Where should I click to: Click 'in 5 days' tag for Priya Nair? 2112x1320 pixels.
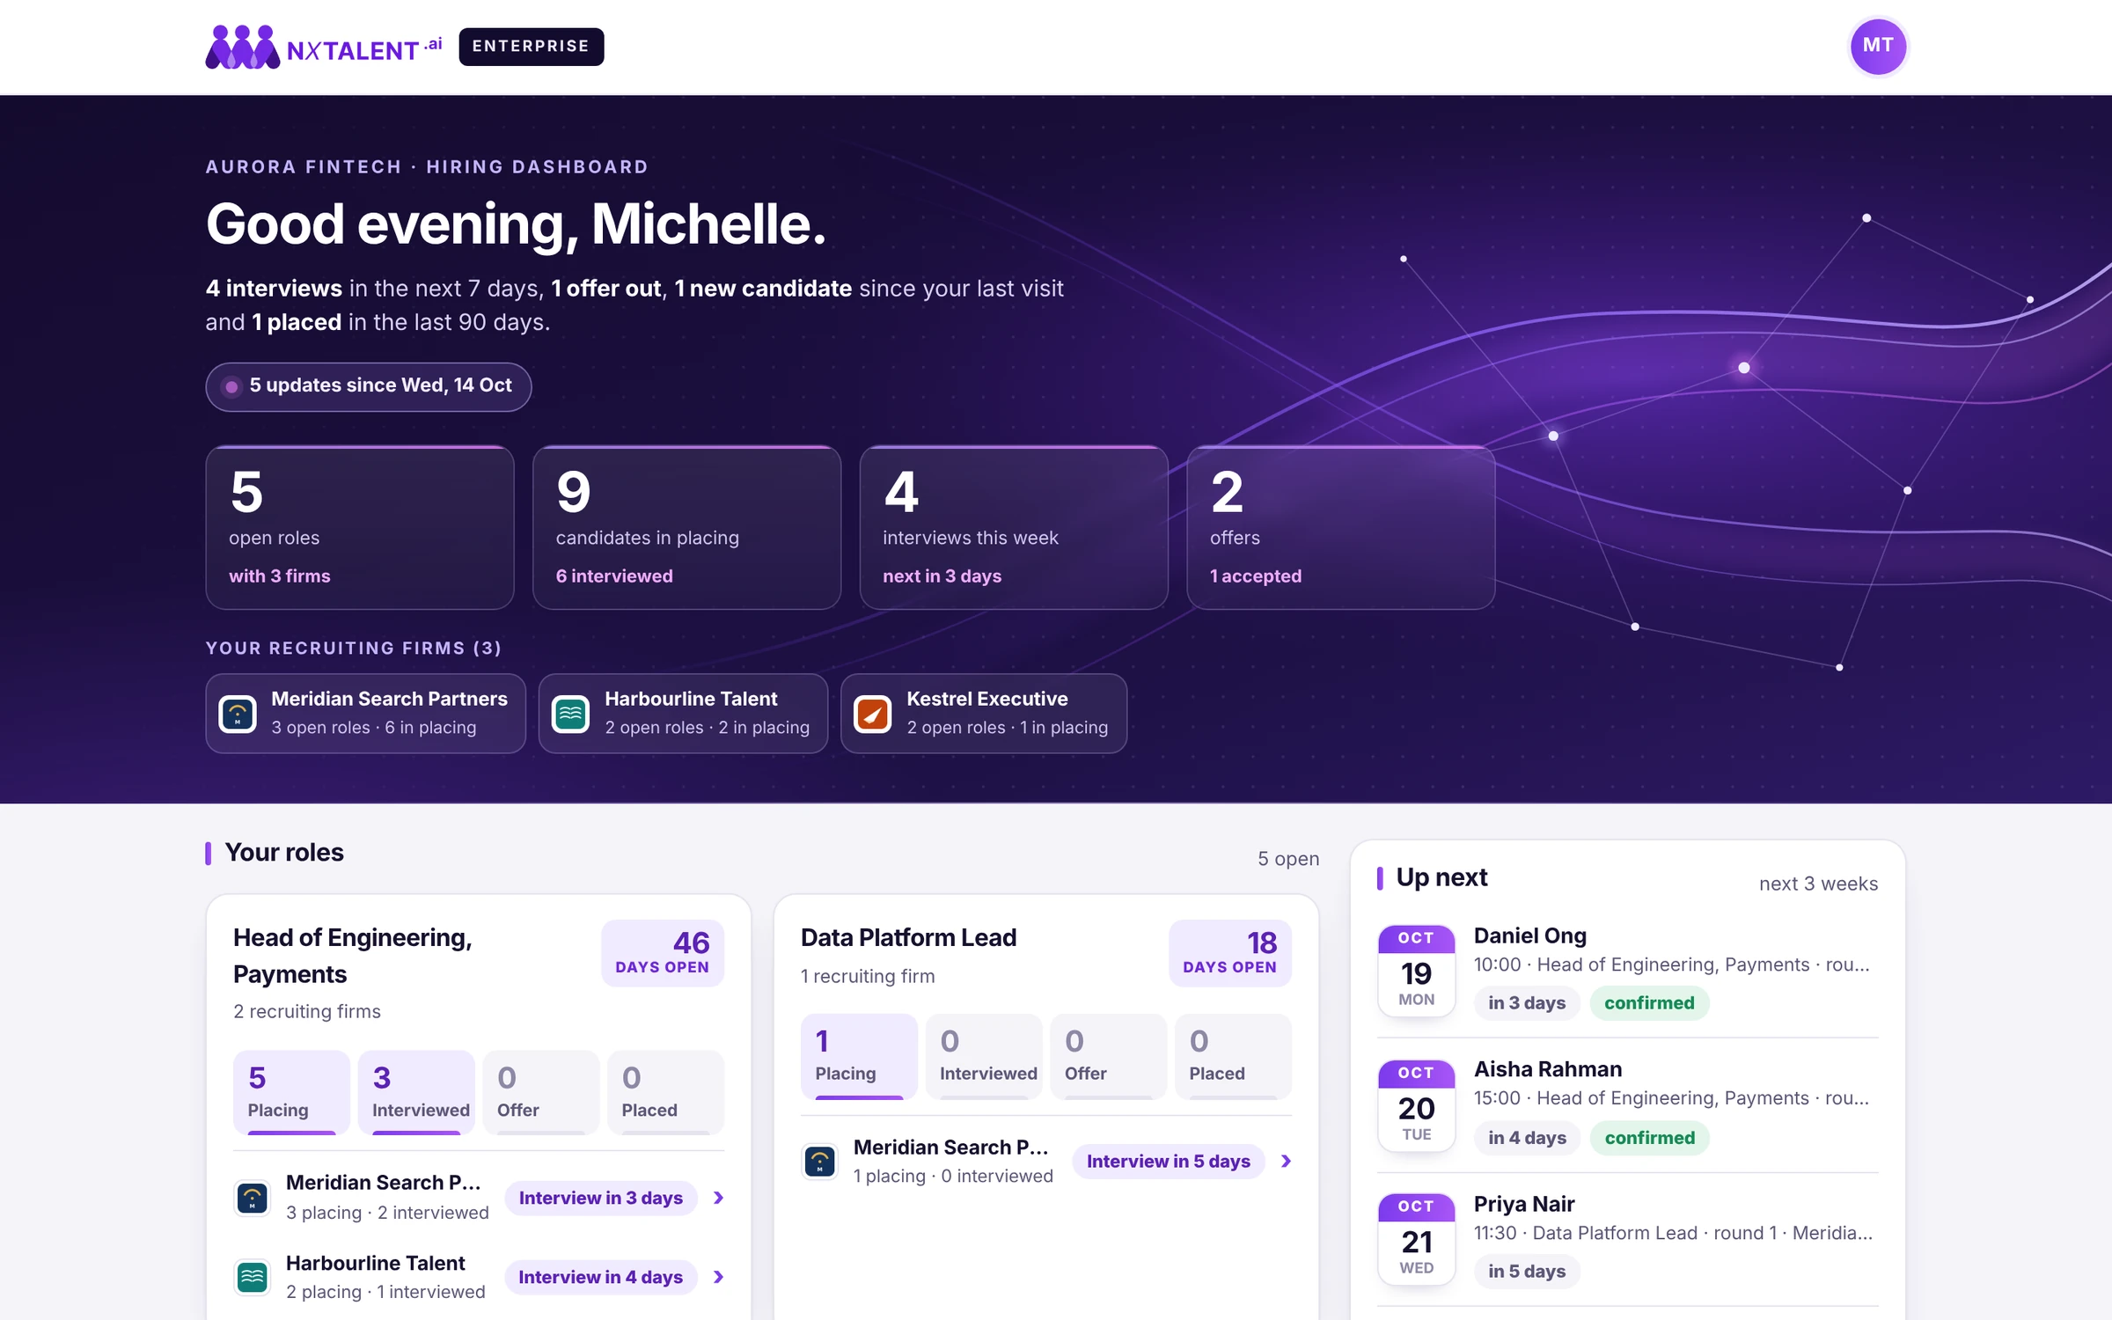(1527, 1272)
